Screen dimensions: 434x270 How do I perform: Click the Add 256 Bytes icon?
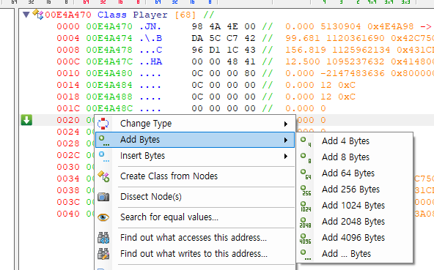[306, 190]
